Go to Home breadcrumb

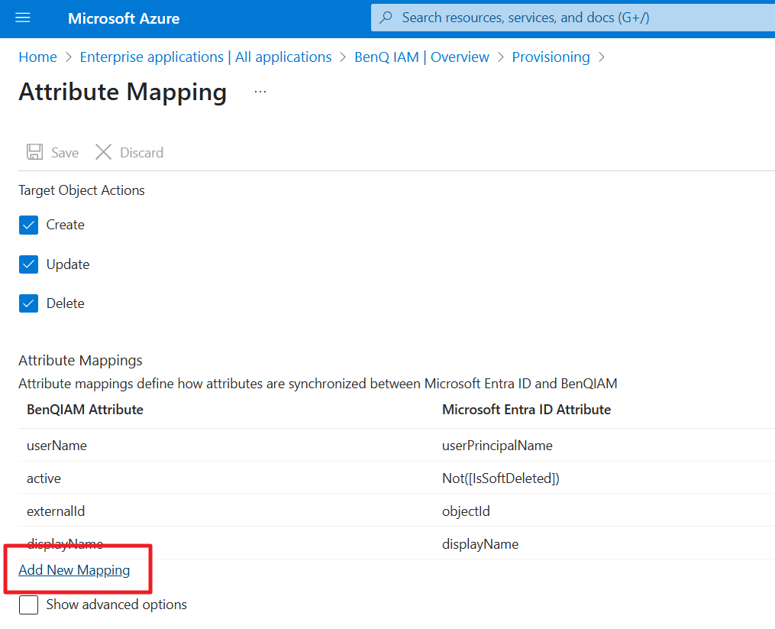[x=37, y=57]
